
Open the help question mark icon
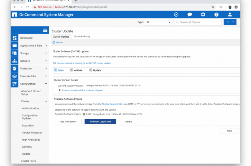tap(217, 15)
